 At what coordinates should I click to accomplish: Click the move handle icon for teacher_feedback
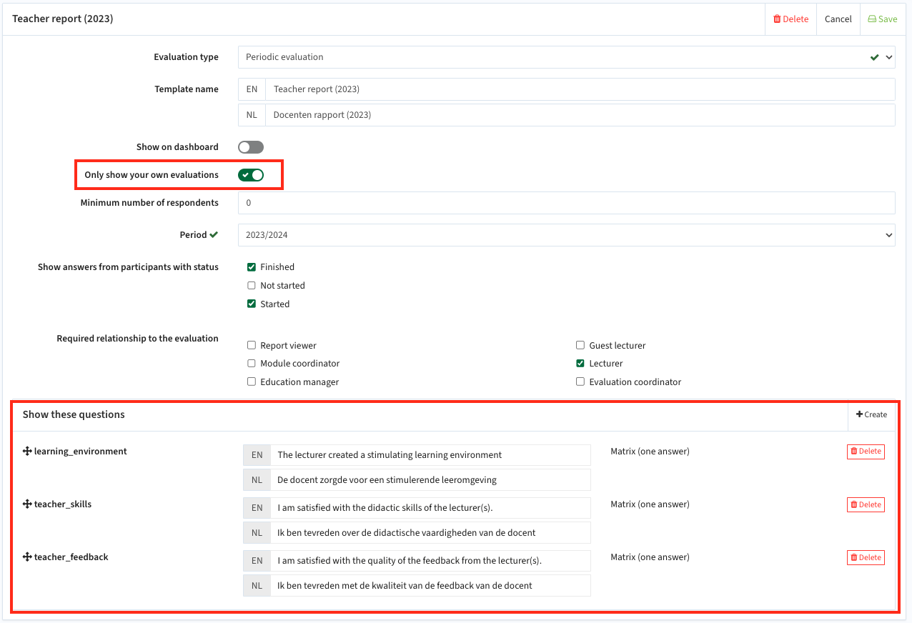[x=27, y=557]
